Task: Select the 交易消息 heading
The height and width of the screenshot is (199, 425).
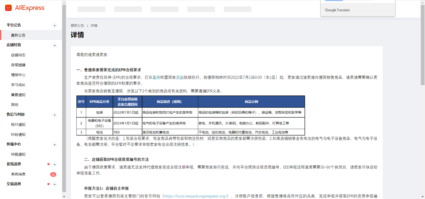Action: pyautogui.click(x=14, y=184)
